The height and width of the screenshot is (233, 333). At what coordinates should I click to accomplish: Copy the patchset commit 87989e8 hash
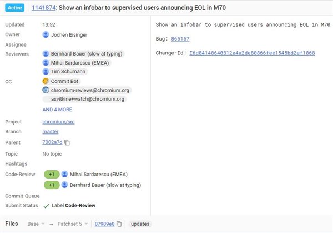(x=119, y=224)
